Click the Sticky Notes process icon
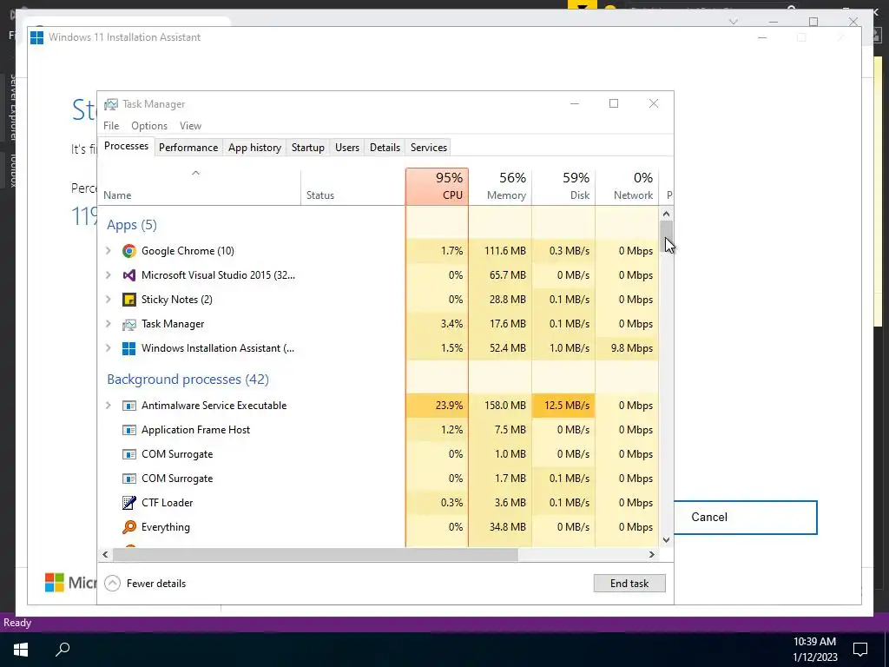 click(x=129, y=300)
